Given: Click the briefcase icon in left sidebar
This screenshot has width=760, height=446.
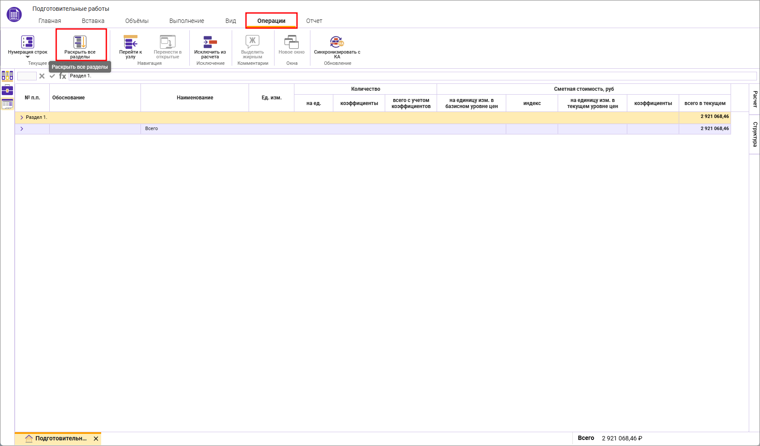Looking at the screenshot, I should [7, 90].
